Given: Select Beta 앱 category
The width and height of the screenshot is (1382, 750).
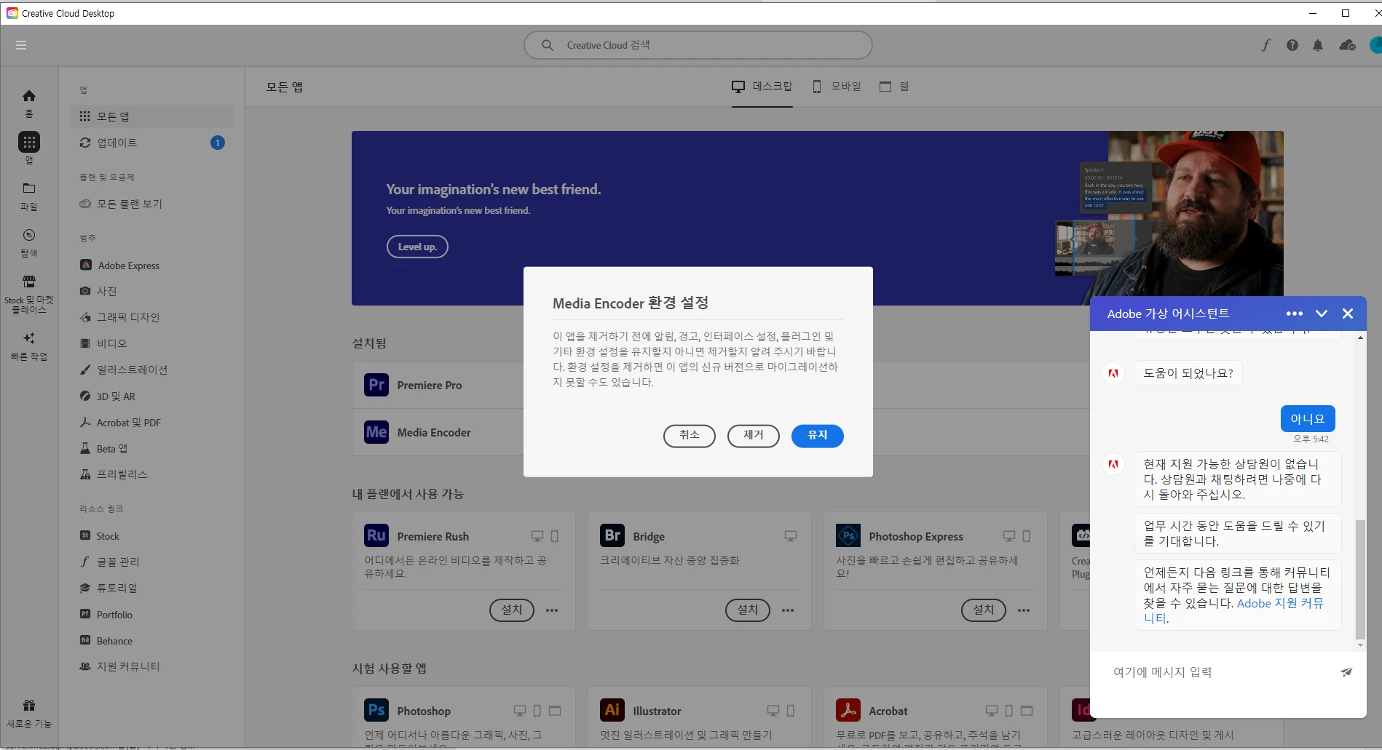Looking at the screenshot, I should [x=152, y=449].
